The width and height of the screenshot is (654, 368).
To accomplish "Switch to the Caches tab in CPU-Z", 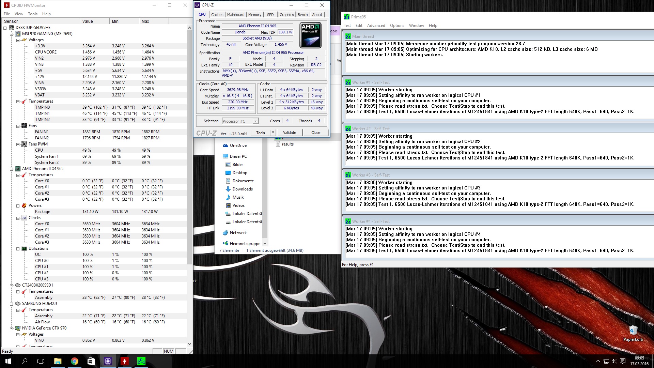I will pyautogui.click(x=217, y=15).
